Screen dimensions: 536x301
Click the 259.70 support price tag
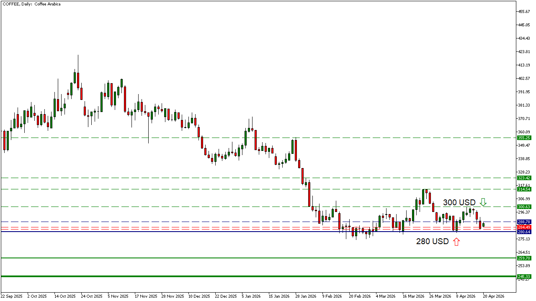pos(524,258)
